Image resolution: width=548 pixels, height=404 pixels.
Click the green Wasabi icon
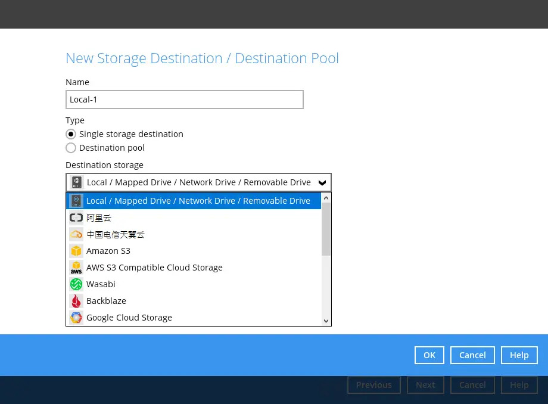(x=76, y=284)
